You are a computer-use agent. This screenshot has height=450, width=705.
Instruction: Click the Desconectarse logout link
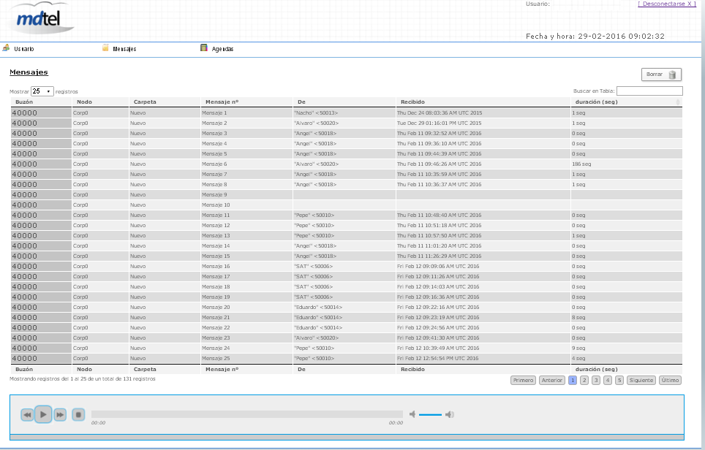667,4
